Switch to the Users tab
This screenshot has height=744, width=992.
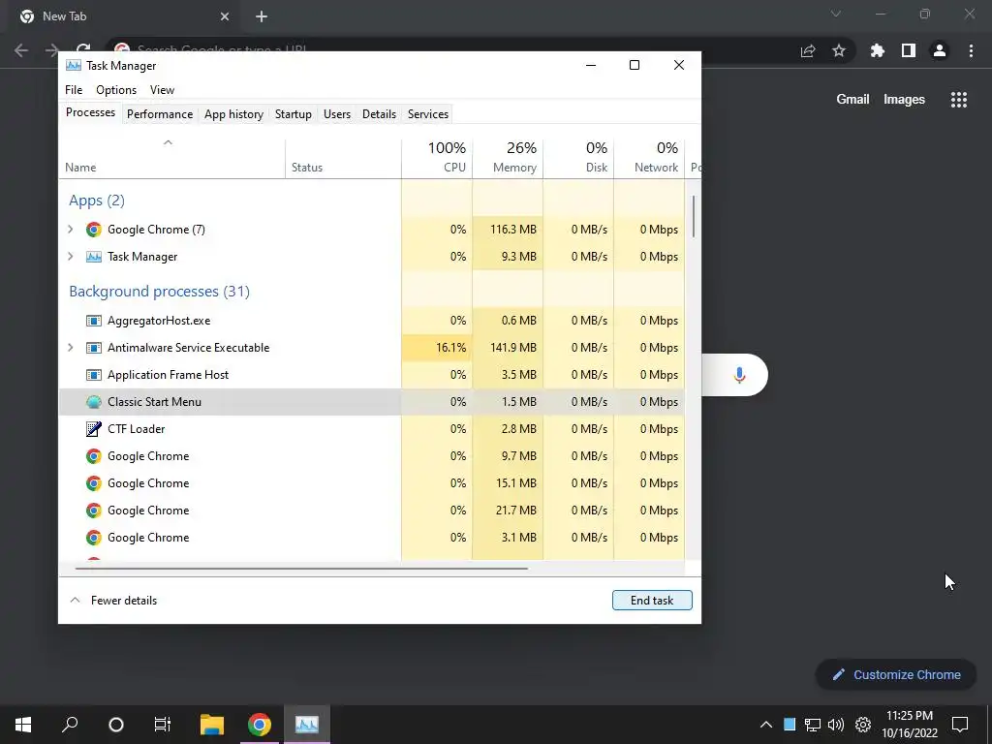[336, 114]
